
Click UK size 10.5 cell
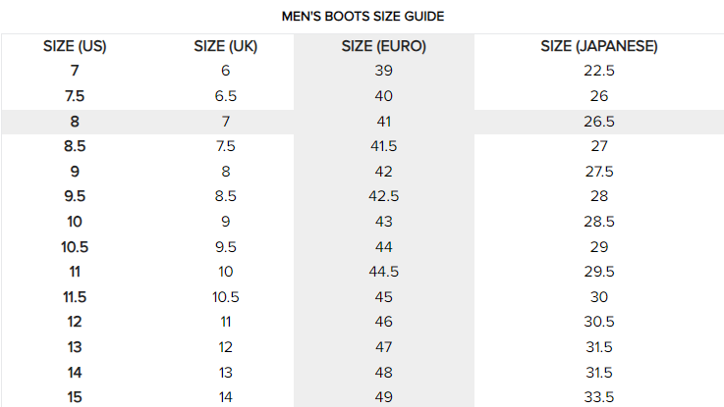(226, 296)
